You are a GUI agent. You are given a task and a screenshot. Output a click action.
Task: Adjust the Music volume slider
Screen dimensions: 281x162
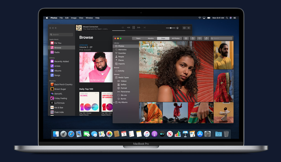pos(171,28)
